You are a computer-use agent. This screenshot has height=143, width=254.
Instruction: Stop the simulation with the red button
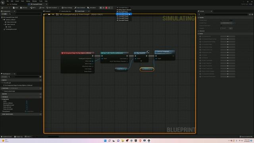[x=106, y=8]
